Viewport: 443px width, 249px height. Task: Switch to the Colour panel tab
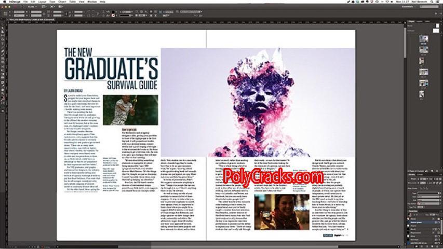pyautogui.click(x=420, y=175)
